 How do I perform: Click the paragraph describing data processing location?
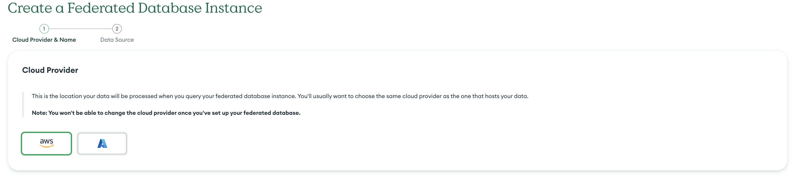pyautogui.click(x=280, y=96)
